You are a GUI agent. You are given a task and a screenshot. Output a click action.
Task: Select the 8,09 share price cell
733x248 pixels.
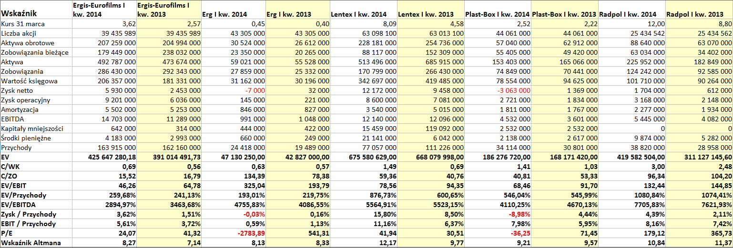(363, 24)
